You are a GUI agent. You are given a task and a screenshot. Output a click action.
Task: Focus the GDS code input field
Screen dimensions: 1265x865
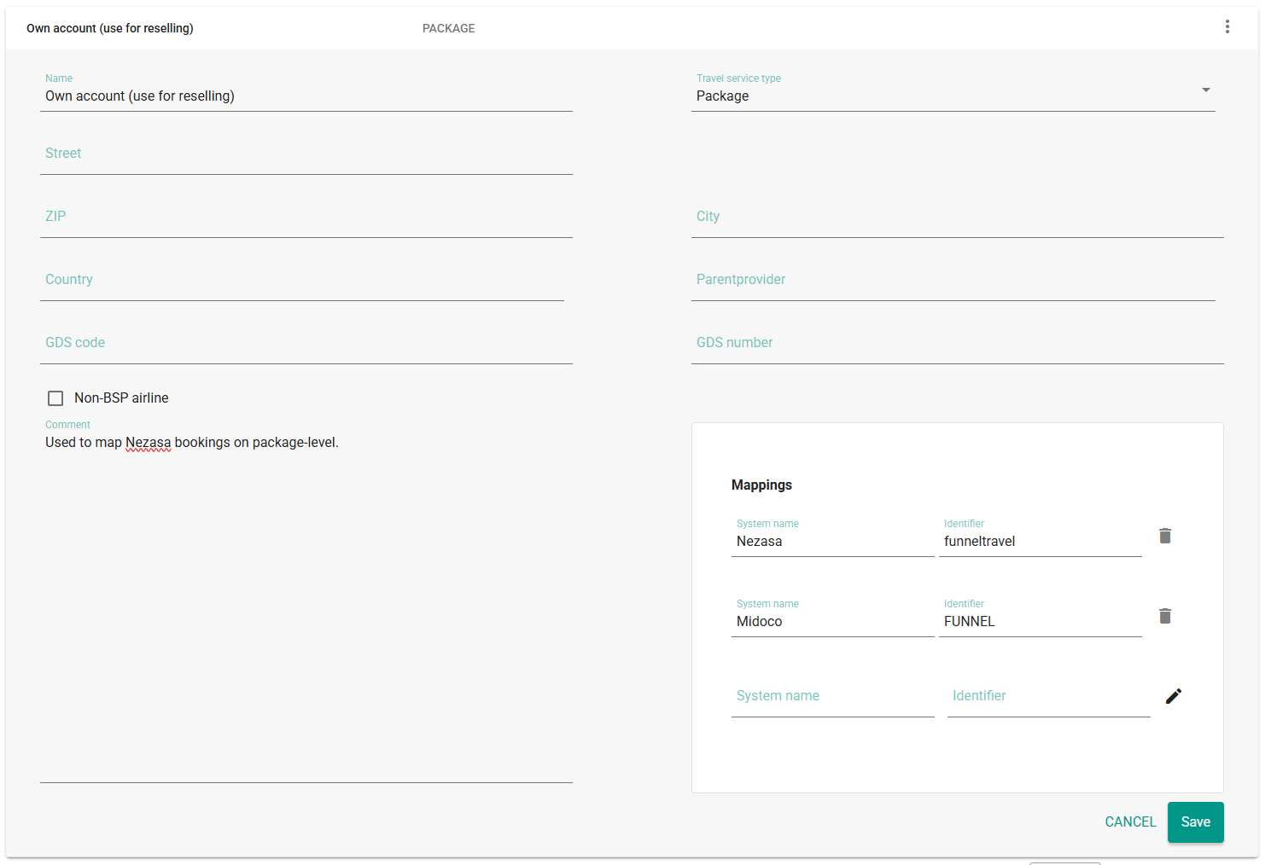point(306,344)
